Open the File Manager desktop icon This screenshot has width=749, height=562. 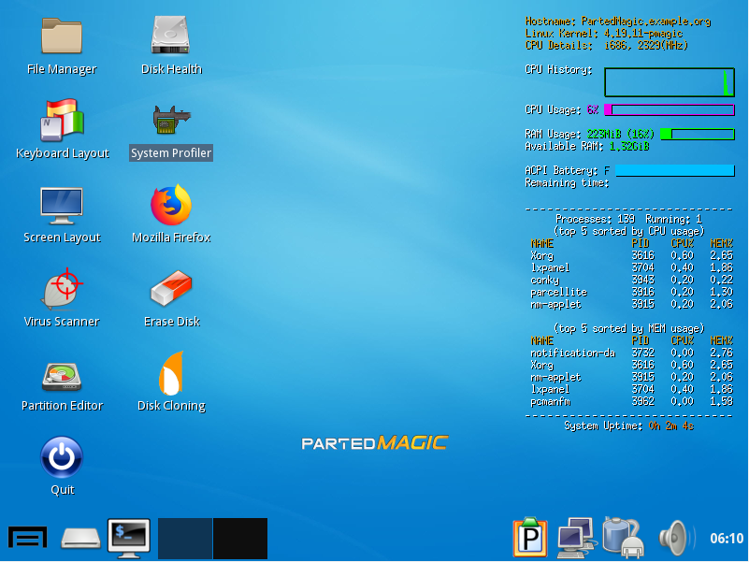(x=62, y=36)
